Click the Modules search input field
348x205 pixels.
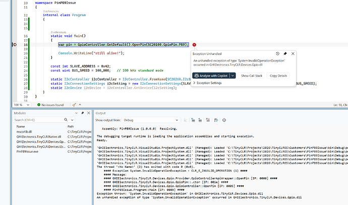[x=38, y=120]
